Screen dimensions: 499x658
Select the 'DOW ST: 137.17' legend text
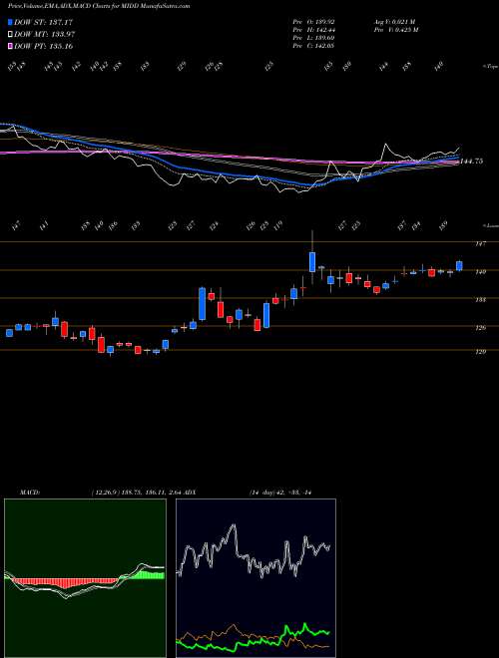point(44,22)
